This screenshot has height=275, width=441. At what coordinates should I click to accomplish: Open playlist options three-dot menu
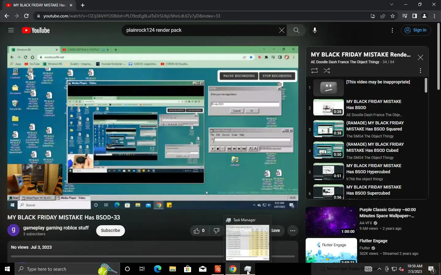[x=420, y=71]
